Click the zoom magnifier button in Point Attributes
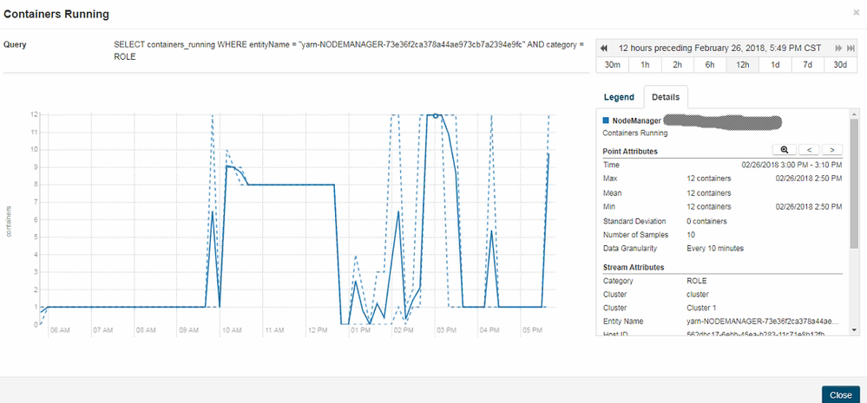867x403 pixels. (784, 150)
